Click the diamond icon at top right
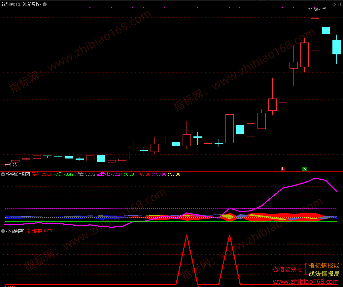 tap(334, 4)
